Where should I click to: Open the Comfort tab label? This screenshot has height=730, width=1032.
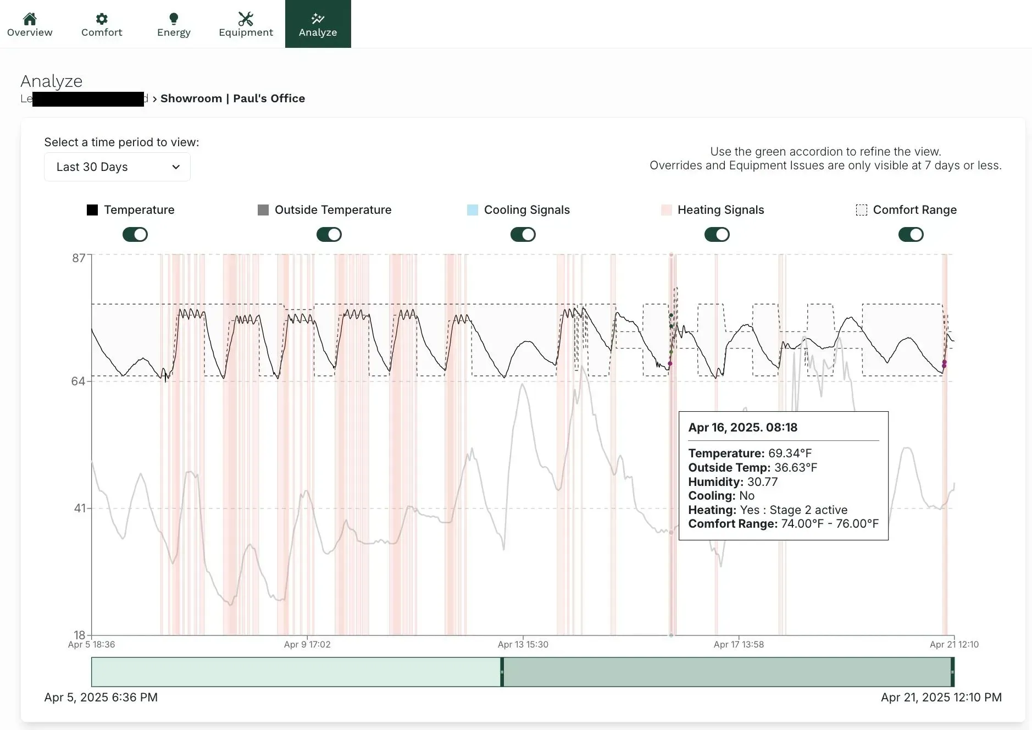click(102, 32)
